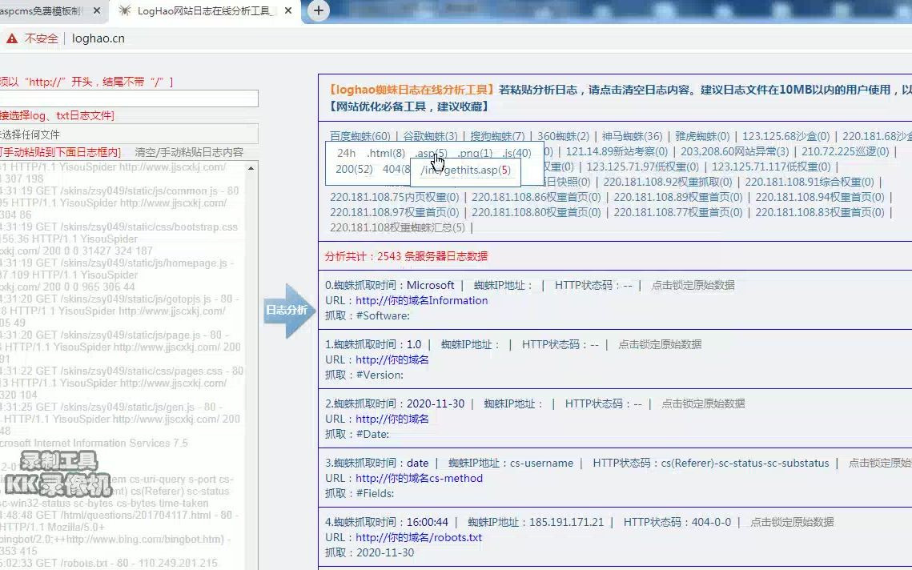The height and width of the screenshot is (570, 912).
Task: Click 点击锁定原始数据 in record 2
Action: (x=703, y=403)
